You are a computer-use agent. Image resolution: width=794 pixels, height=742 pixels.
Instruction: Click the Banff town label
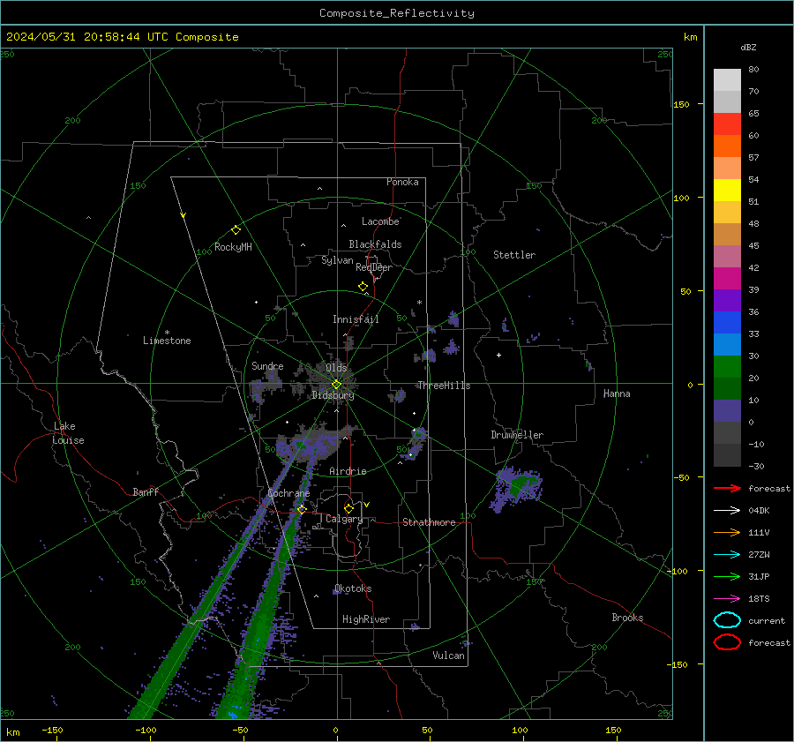[x=146, y=491]
